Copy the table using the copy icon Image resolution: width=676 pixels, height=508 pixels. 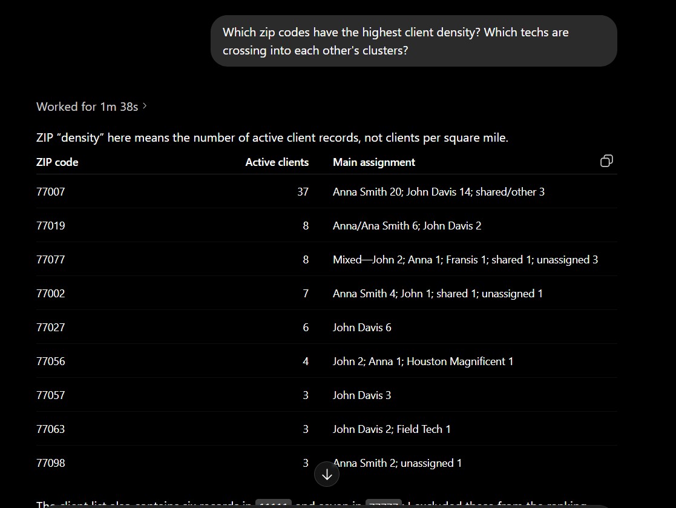pos(606,161)
